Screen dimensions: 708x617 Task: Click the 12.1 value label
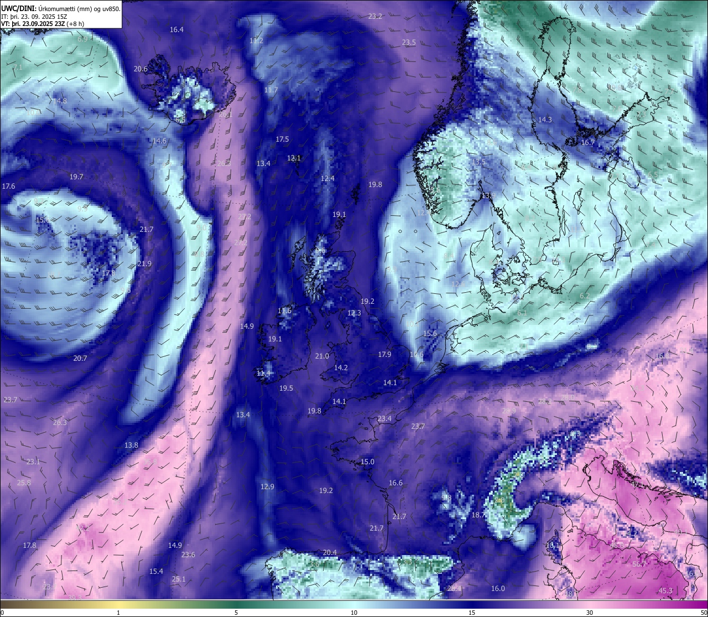coord(294,158)
